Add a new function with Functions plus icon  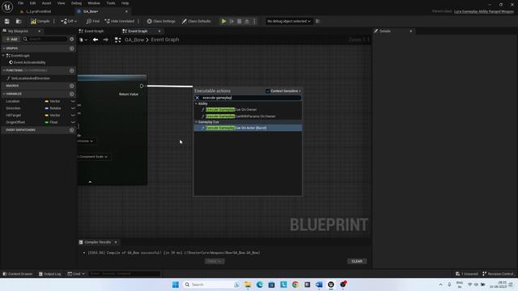72,70
